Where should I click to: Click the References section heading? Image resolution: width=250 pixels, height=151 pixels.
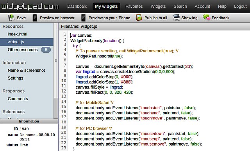pyautogui.click(x=14, y=112)
